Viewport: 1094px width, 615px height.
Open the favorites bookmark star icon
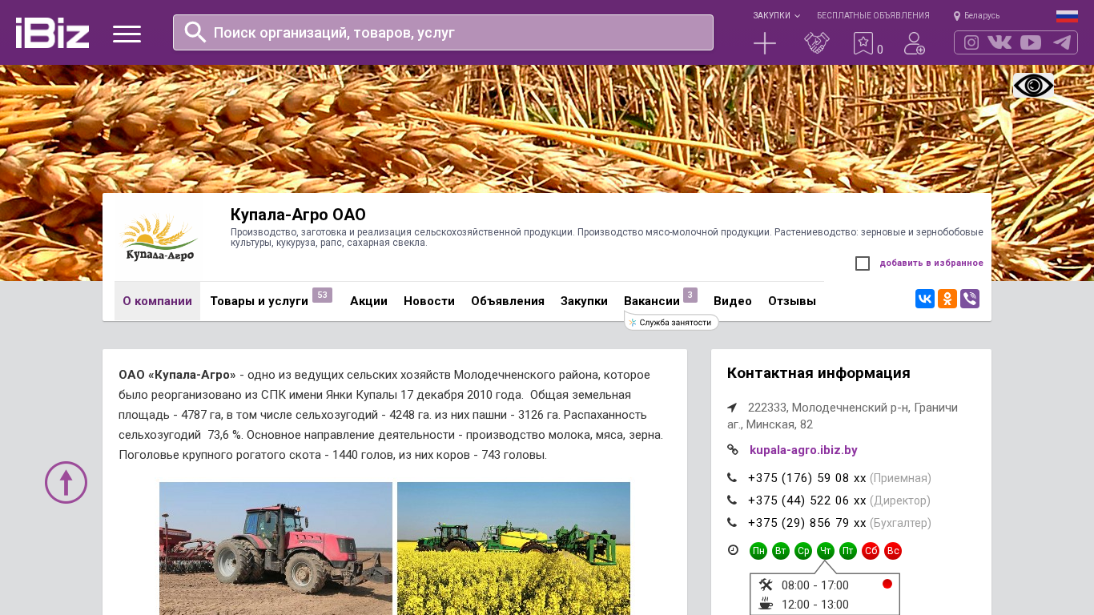pyautogui.click(x=863, y=43)
